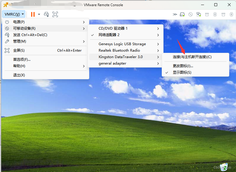Click the toolbar Send Ctrl+Alt+Del icon
The width and height of the screenshot is (236, 172).
[x=46, y=14]
